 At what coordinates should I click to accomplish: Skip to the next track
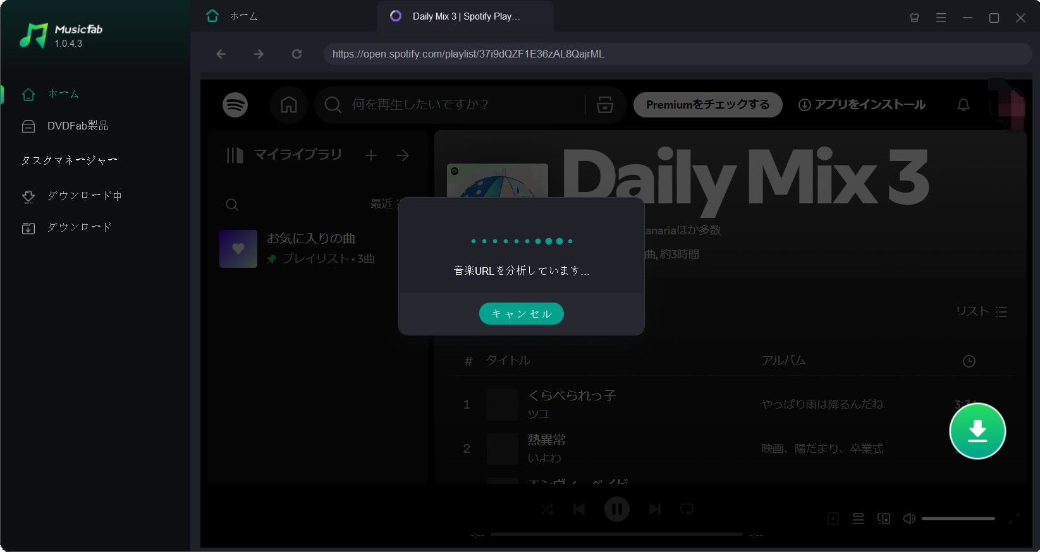pos(655,509)
